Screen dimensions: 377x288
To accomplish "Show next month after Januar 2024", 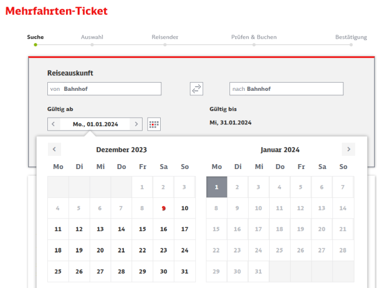I will [x=348, y=149].
